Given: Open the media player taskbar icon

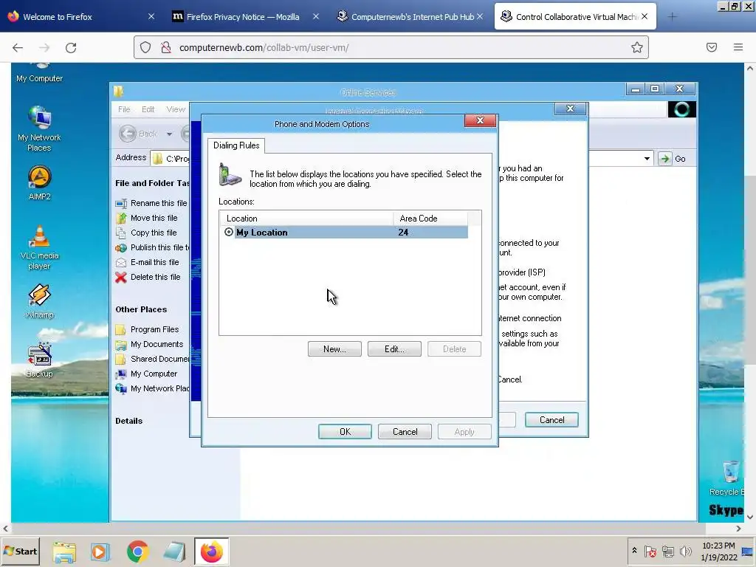Looking at the screenshot, I should point(100,551).
